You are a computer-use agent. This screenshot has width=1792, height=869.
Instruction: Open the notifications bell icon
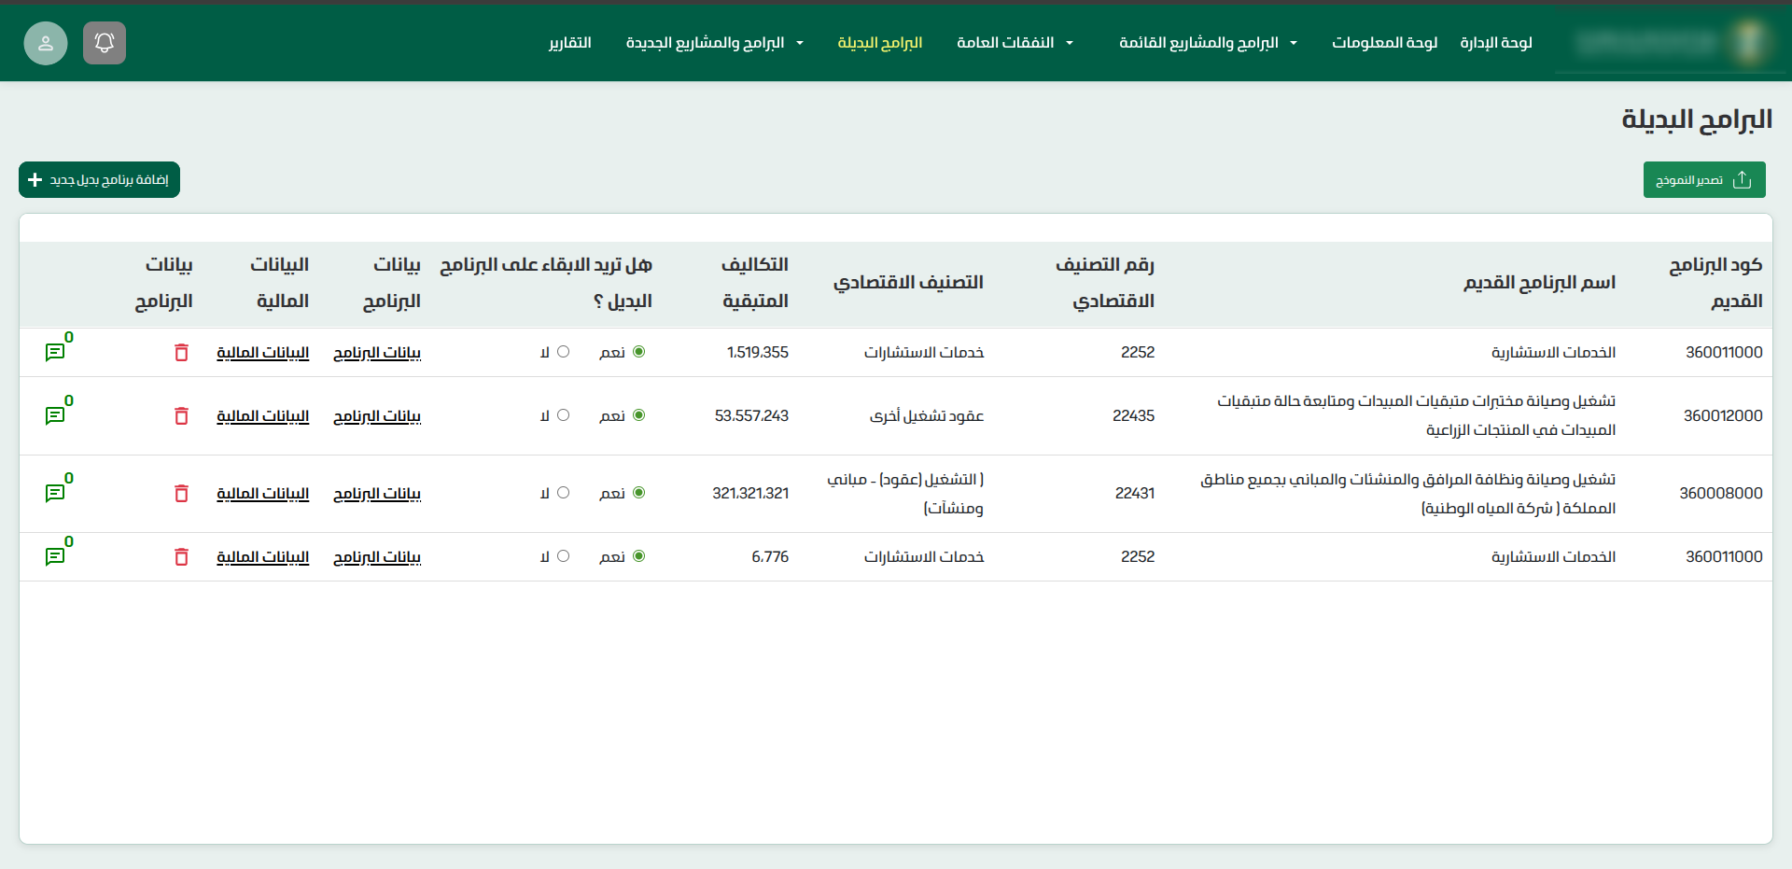click(105, 43)
